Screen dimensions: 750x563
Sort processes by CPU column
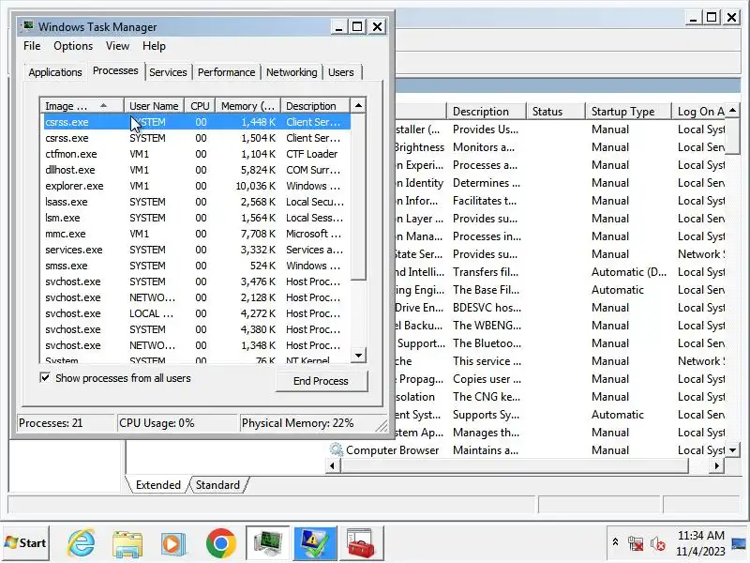click(x=200, y=106)
